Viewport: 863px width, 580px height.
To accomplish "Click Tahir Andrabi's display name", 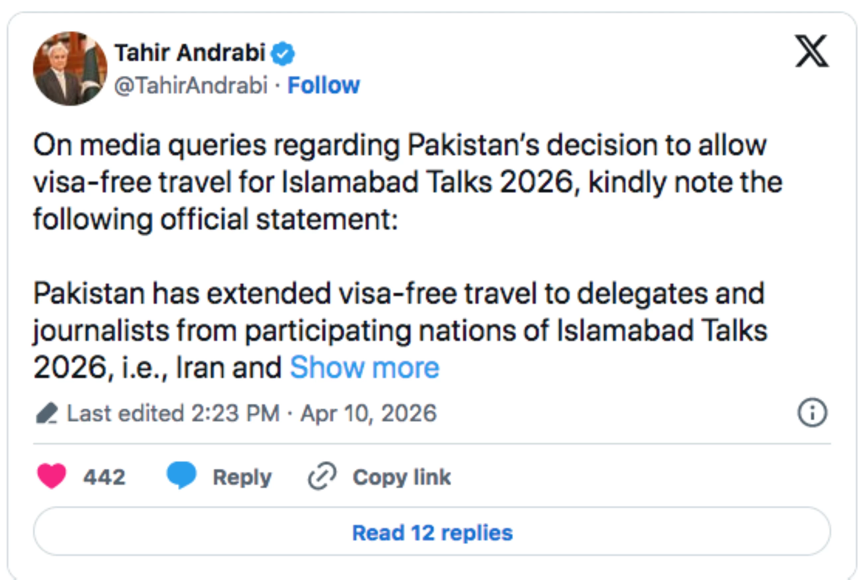I will tap(191, 52).
